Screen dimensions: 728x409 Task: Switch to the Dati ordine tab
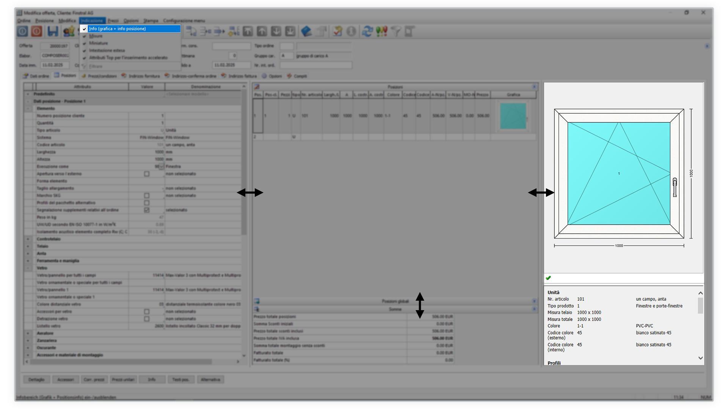pyautogui.click(x=36, y=76)
